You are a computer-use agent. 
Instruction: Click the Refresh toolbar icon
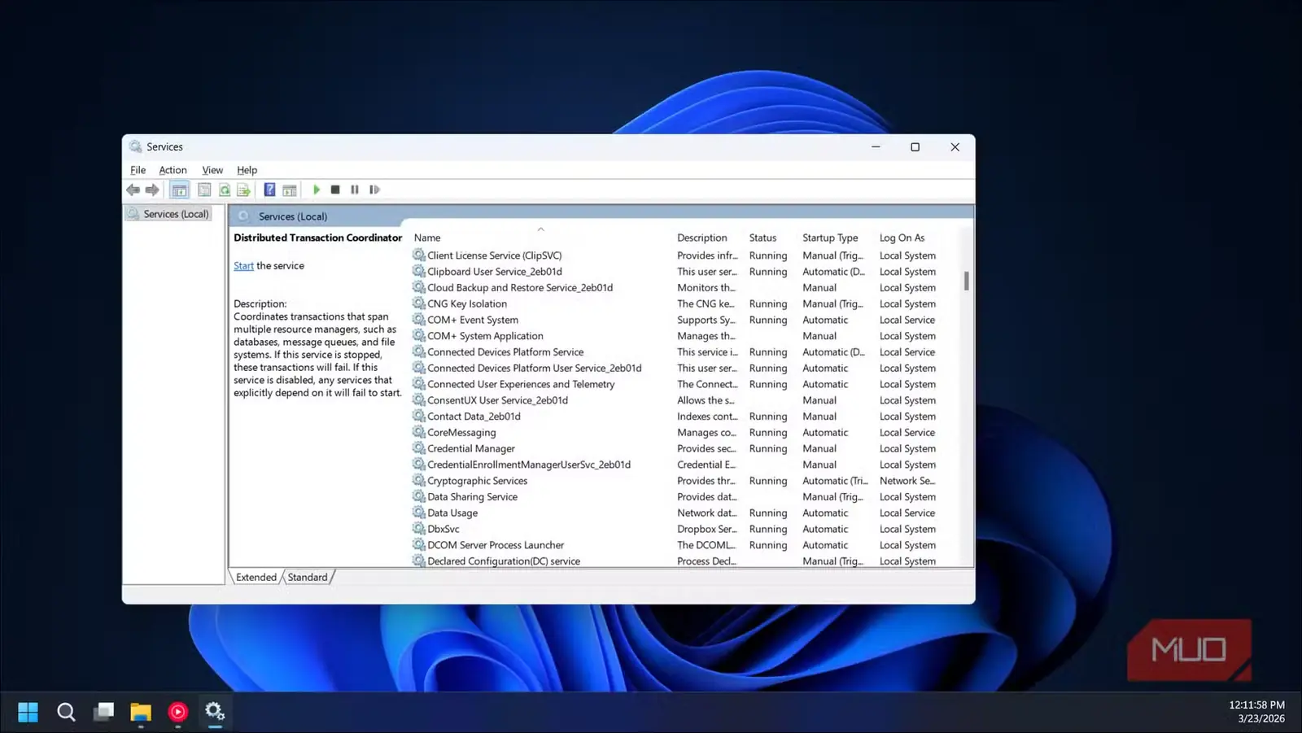[225, 190]
